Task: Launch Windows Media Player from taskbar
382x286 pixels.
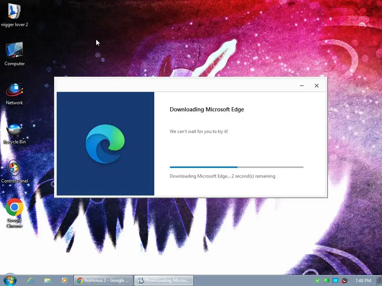Action: point(64,280)
